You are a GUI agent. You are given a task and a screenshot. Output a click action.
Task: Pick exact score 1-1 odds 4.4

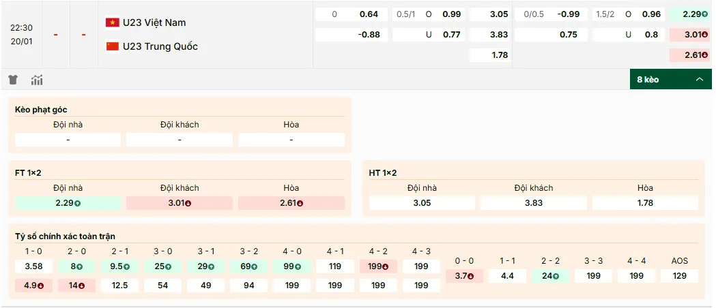pyautogui.click(x=507, y=276)
